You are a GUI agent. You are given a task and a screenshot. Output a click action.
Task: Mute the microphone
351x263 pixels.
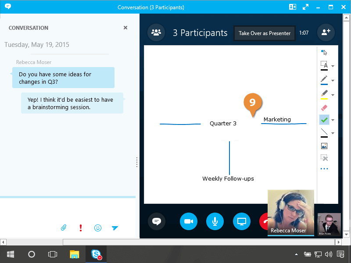tap(215, 221)
